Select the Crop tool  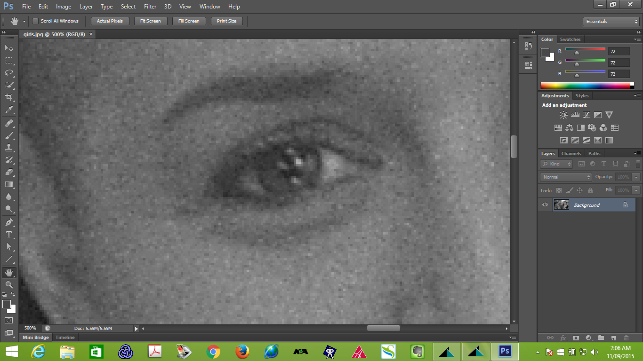tap(9, 97)
